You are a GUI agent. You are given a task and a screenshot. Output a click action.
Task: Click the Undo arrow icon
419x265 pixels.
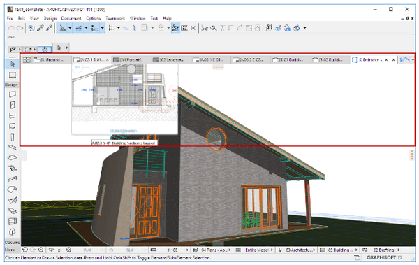pyautogui.click(x=11, y=28)
